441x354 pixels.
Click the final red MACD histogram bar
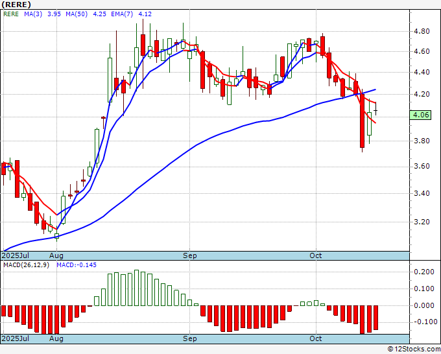[375, 318]
